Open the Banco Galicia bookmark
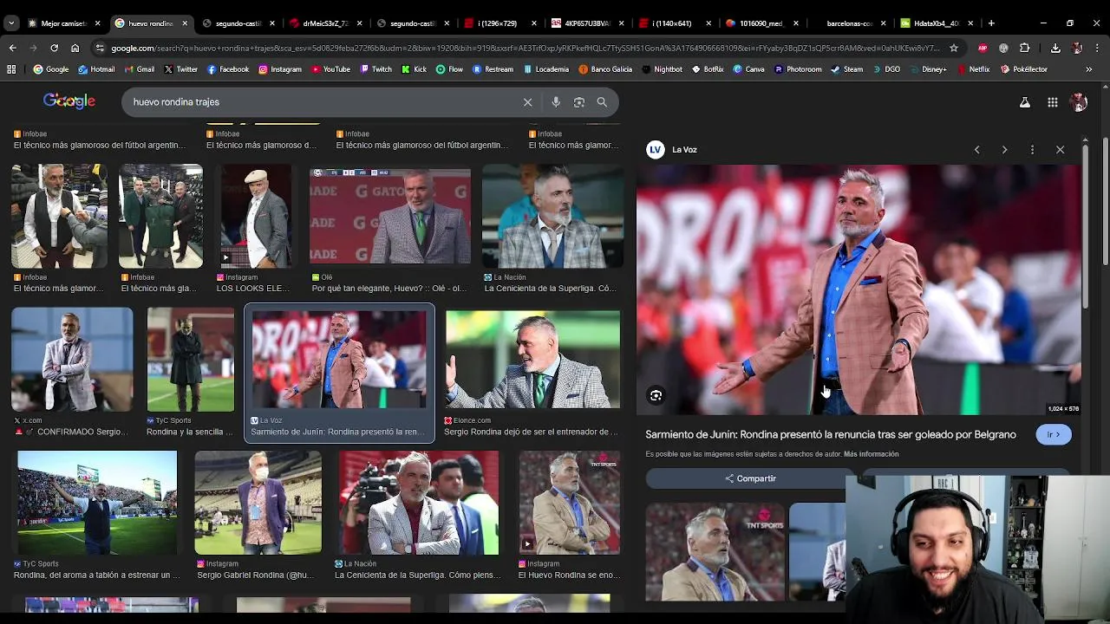 tap(605, 69)
